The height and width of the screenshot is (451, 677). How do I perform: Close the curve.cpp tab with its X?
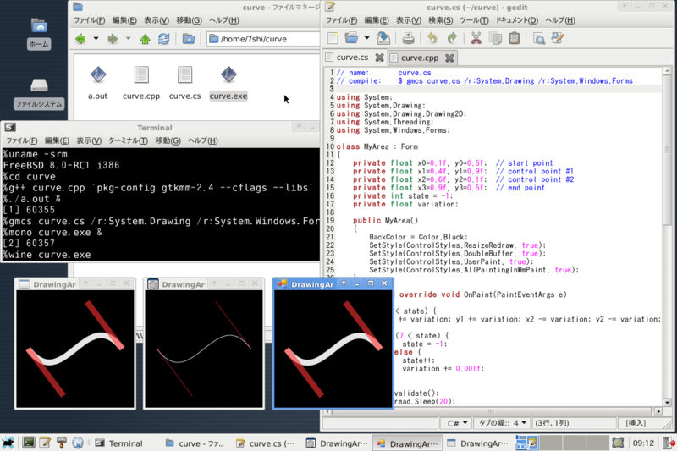point(449,58)
